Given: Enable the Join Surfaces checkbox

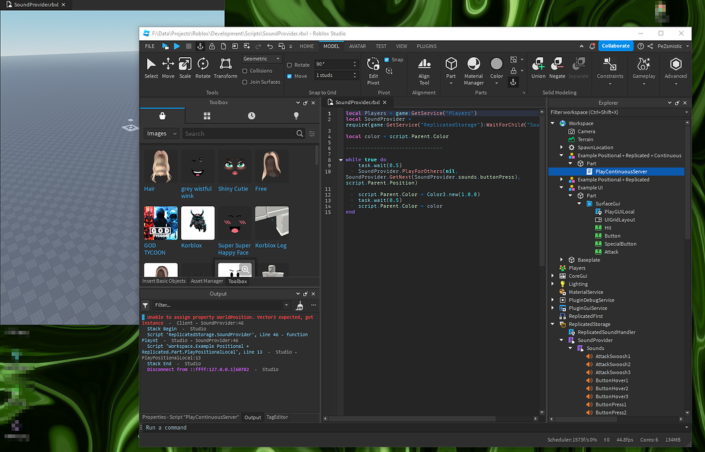Looking at the screenshot, I should coord(245,82).
